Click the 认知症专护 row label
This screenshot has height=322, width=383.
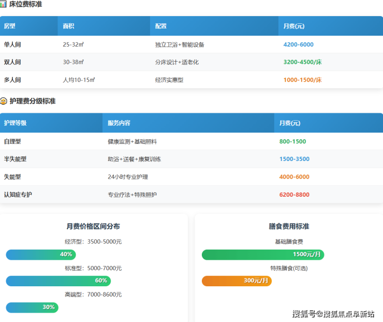point(18,195)
